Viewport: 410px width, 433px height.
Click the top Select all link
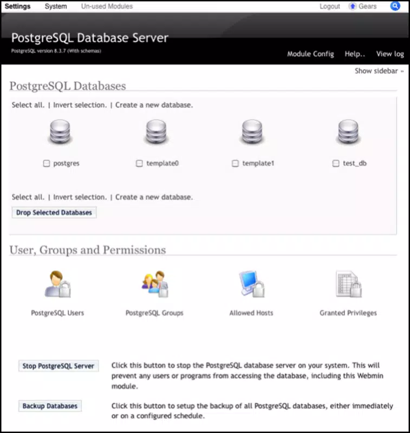pos(28,105)
